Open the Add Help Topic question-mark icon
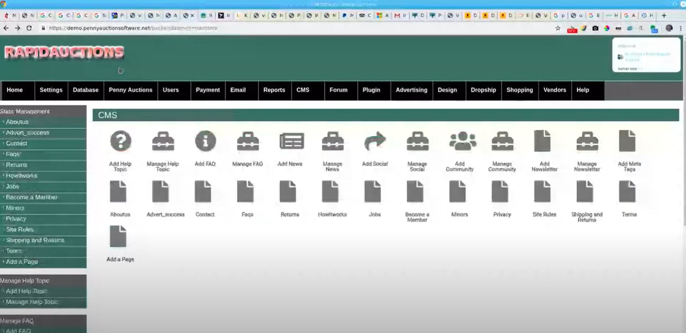The height and width of the screenshot is (333, 686). tap(121, 141)
